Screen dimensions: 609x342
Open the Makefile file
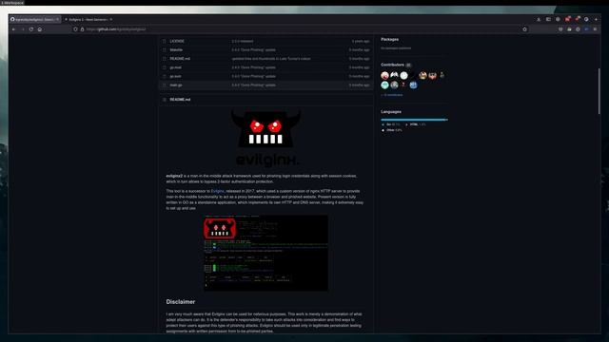pos(176,50)
